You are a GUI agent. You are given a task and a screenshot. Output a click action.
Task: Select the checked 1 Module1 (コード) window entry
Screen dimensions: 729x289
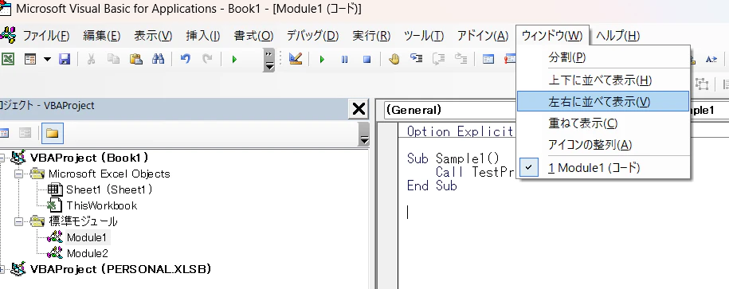click(603, 168)
